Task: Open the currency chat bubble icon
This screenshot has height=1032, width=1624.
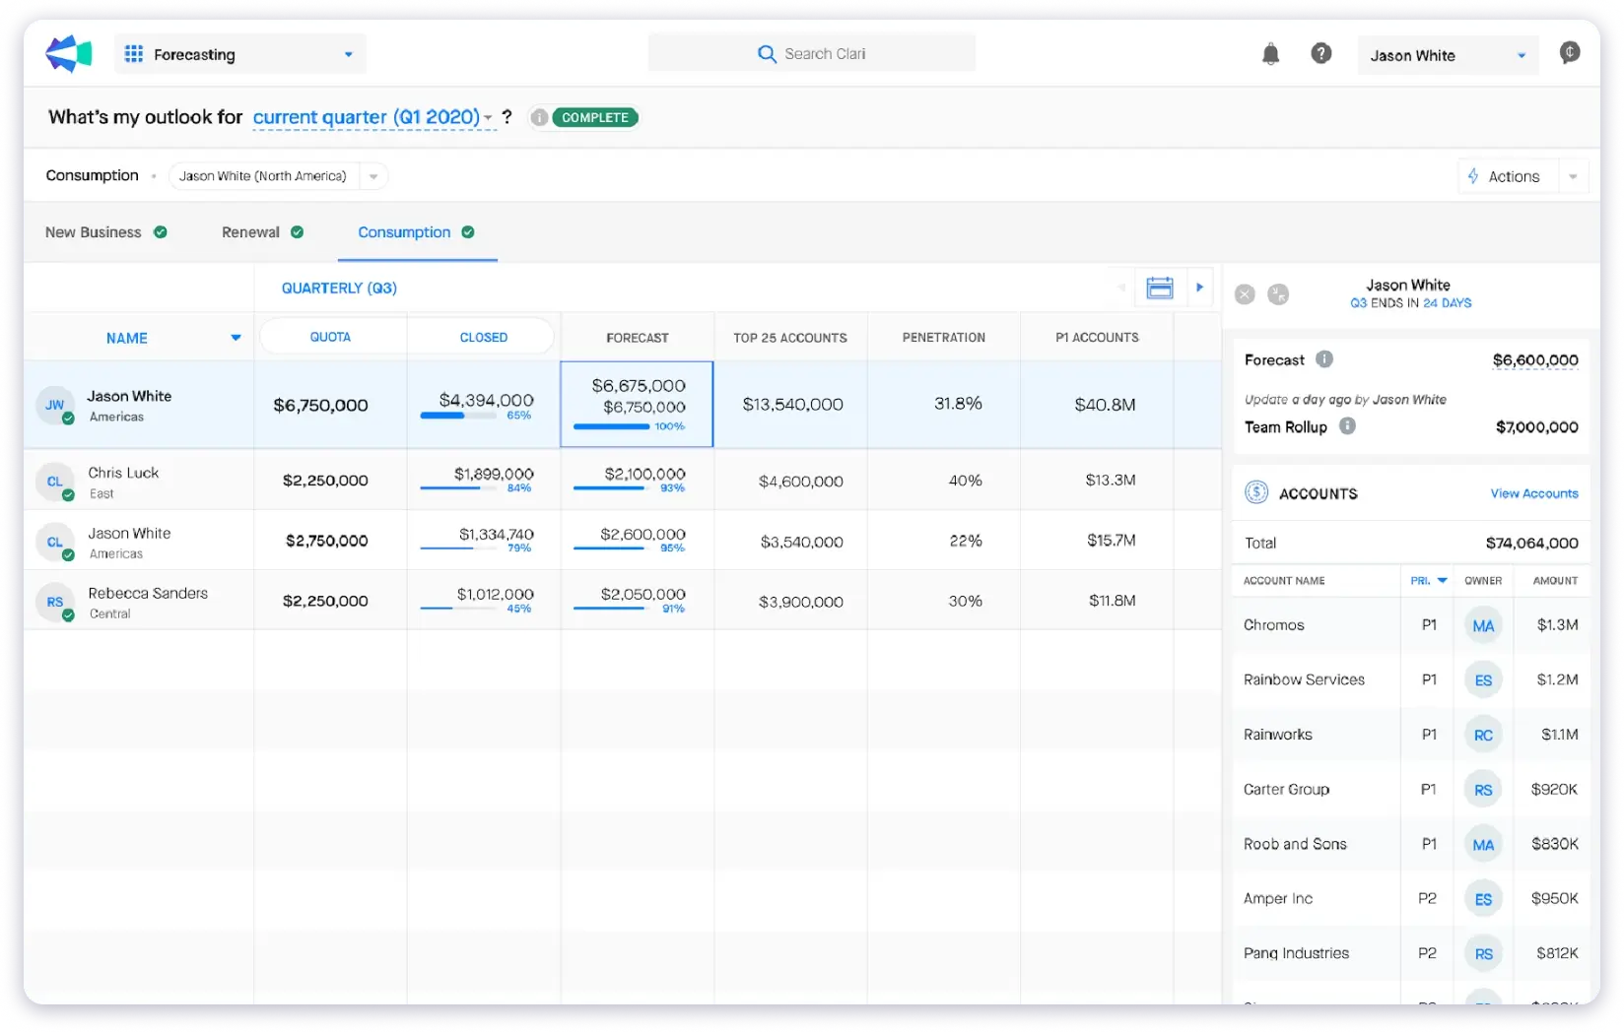Action: point(1570,52)
